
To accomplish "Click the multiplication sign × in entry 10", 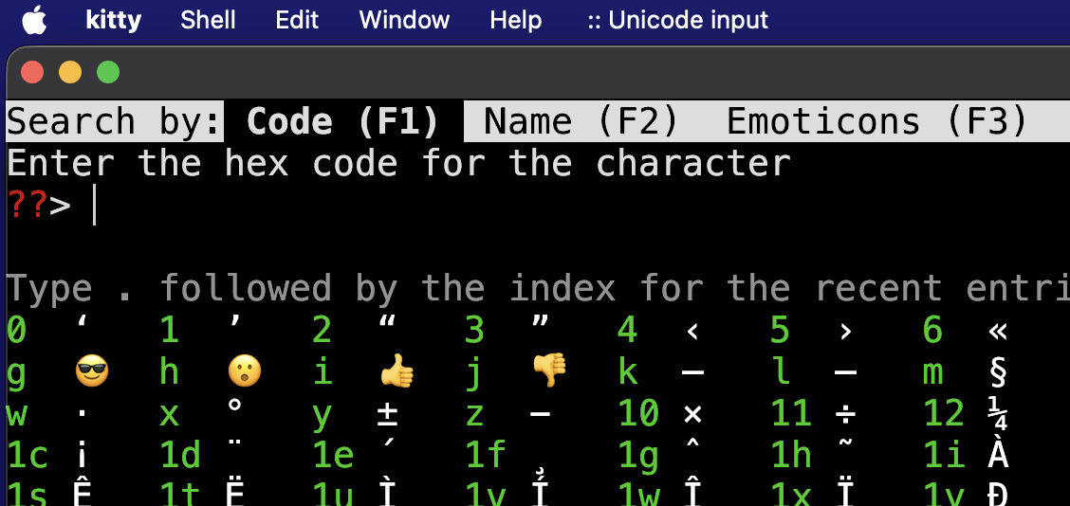I will tap(692, 414).
